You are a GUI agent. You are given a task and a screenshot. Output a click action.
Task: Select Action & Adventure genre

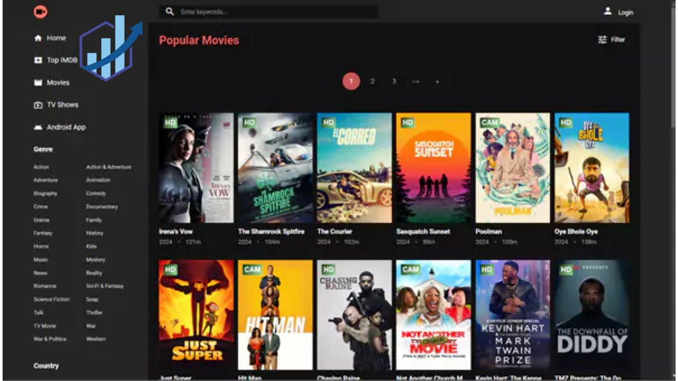coord(109,167)
